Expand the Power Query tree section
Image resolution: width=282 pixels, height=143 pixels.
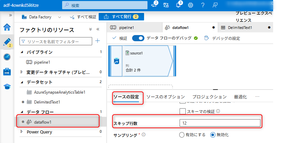[x=22, y=132]
